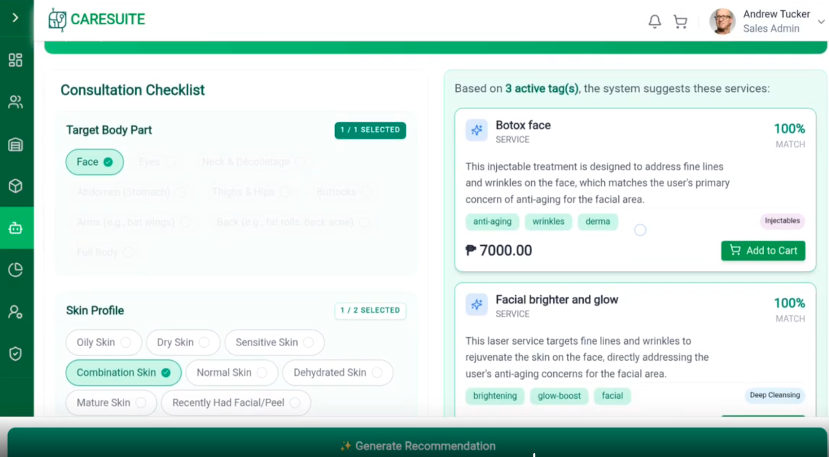Click the CARESUITE logo
The width and height of the screenshot is (829, 457).
tap(97, 19)
